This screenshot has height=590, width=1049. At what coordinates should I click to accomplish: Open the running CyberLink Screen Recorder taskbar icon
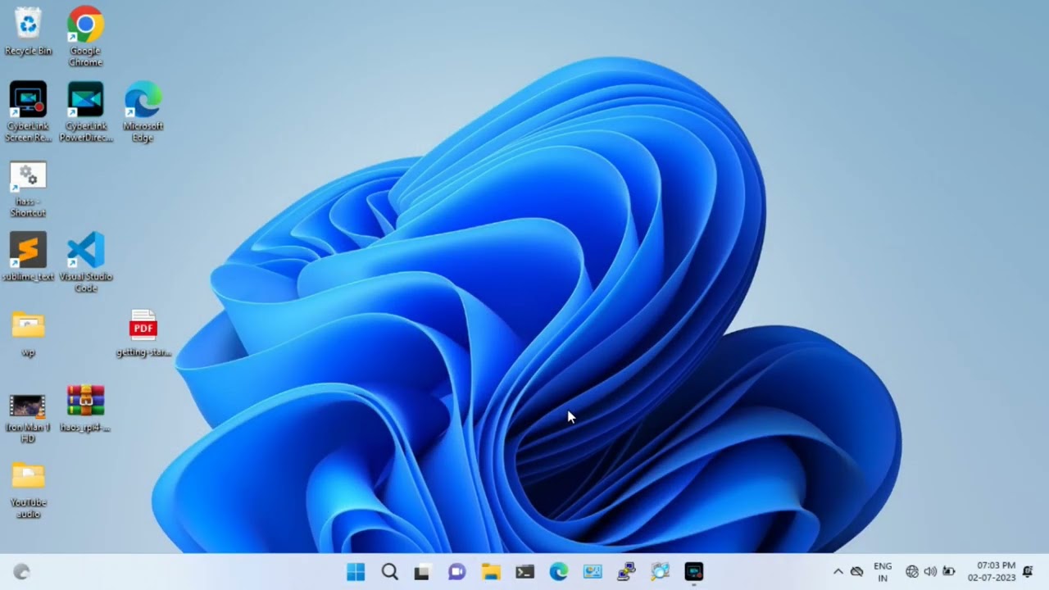coord(693,572)
